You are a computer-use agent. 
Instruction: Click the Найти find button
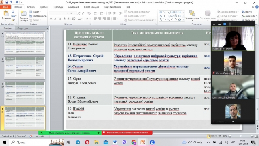247,12
